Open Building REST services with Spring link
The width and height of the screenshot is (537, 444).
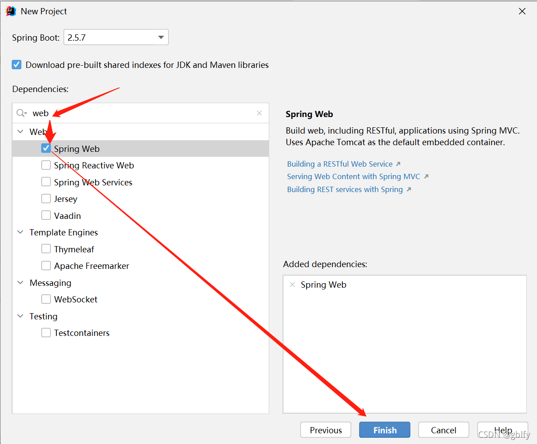point(345,189)
